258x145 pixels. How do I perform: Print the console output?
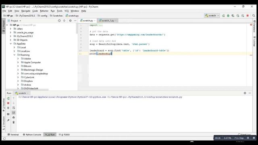click(x=14, y=117)
